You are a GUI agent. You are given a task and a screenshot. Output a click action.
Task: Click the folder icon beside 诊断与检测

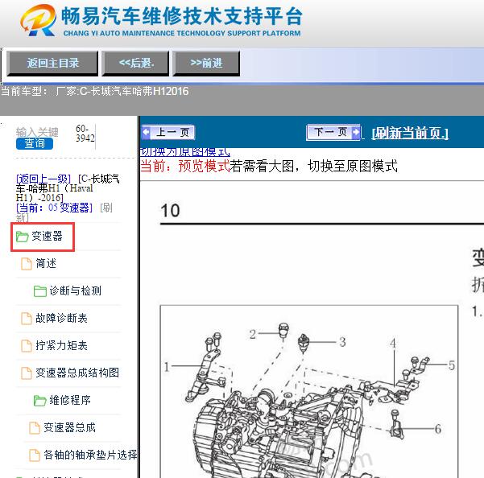[x=39, y=291]
